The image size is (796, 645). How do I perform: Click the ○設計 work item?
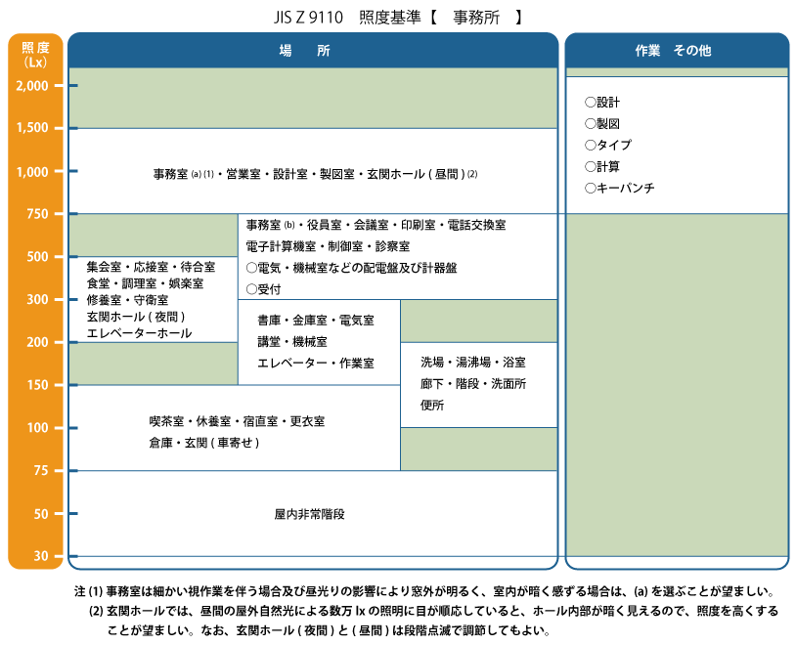[602, 102]
